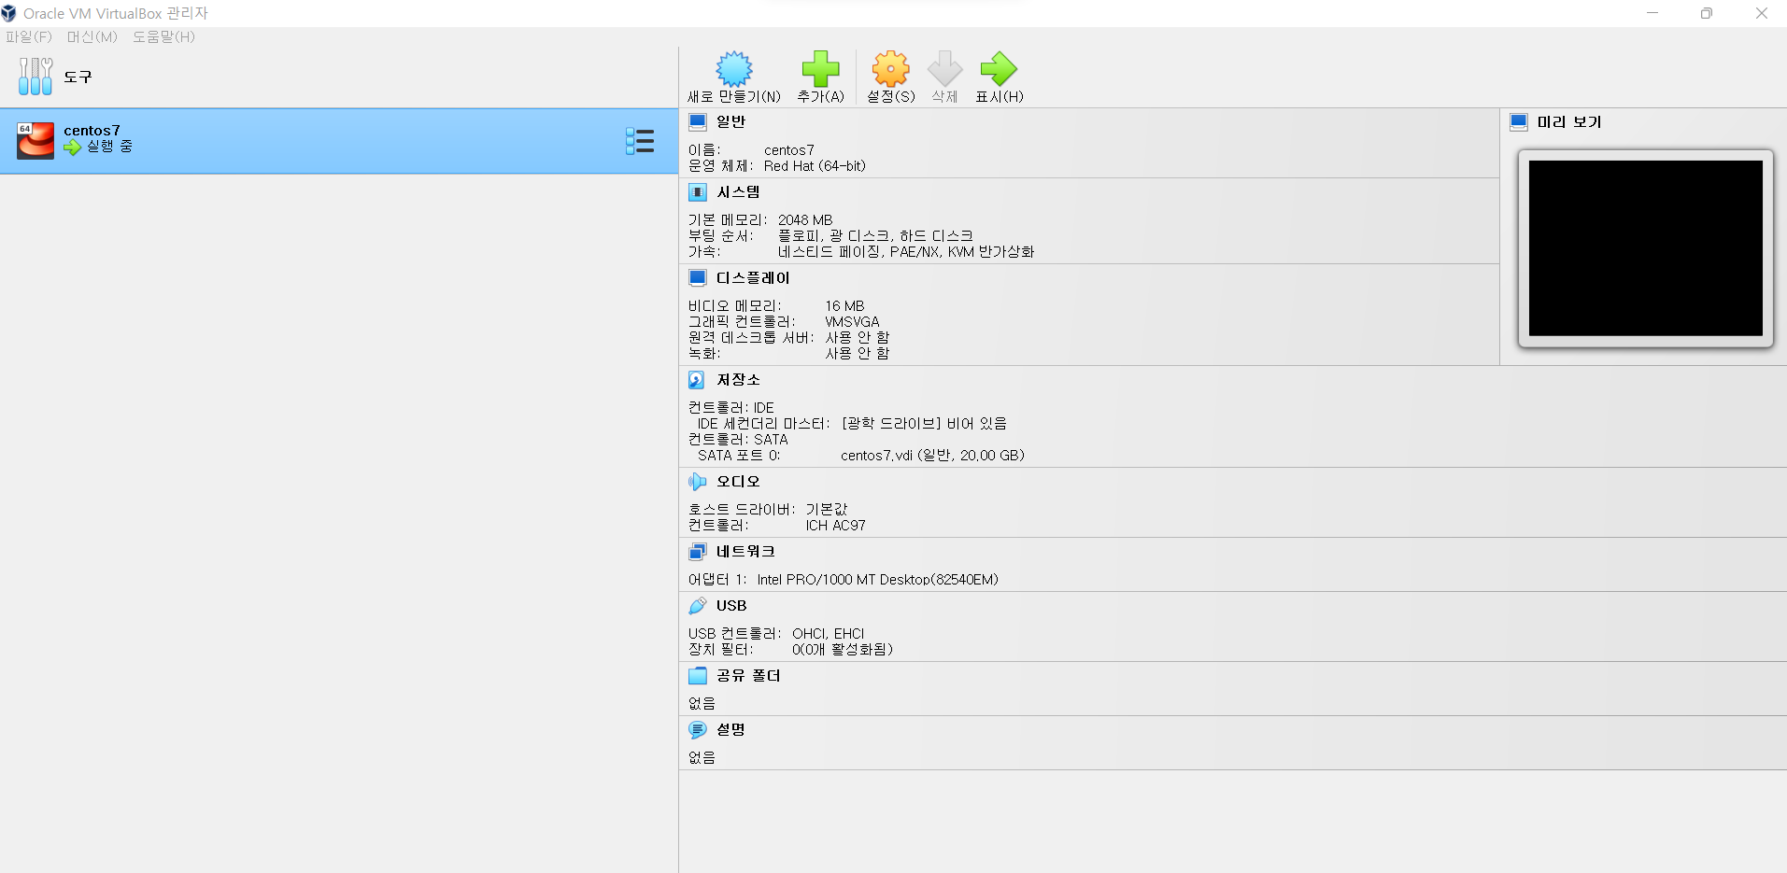
Task: Open the 오디오 settings header link
Action: pyautogui.click(x=738, y=481)
